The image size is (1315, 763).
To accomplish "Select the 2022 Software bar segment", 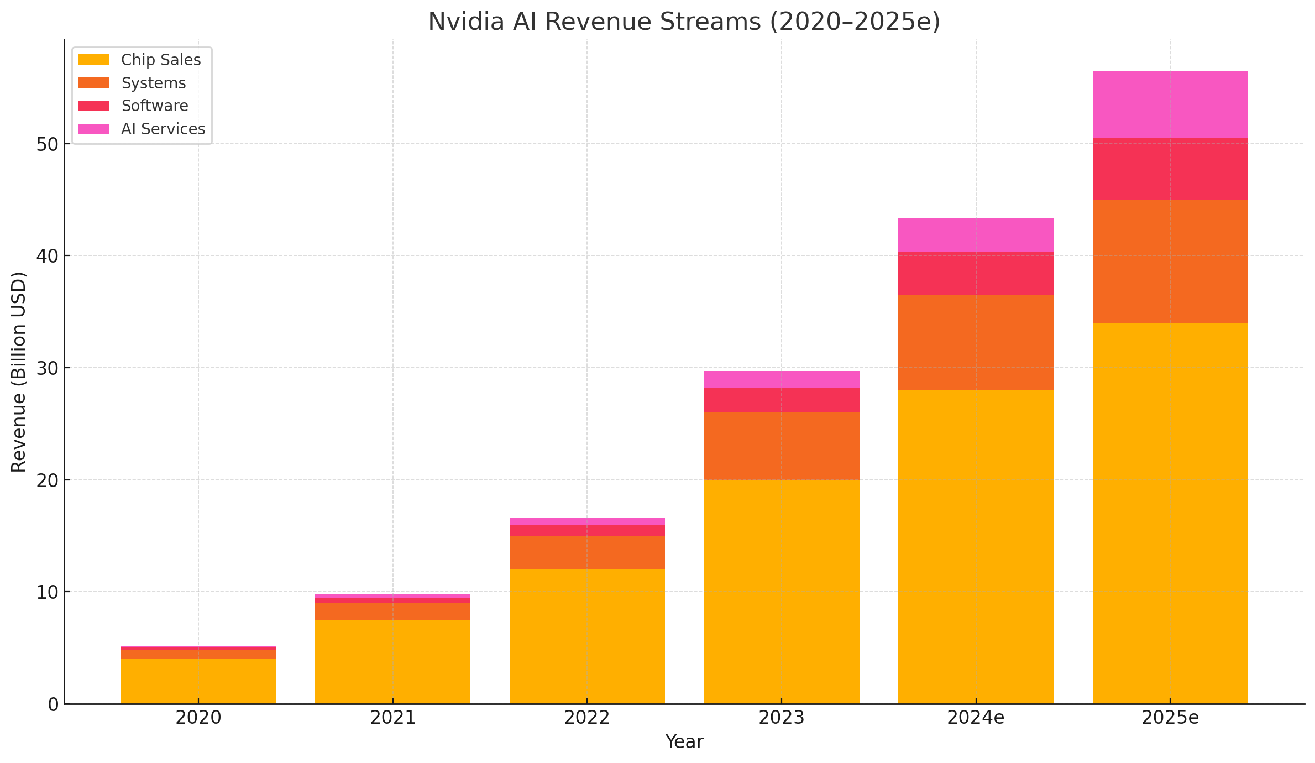I will point(587,530).
